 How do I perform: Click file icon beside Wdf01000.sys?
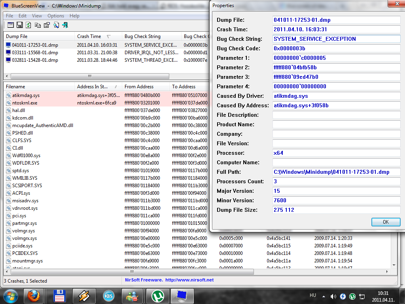click(9, 155)
